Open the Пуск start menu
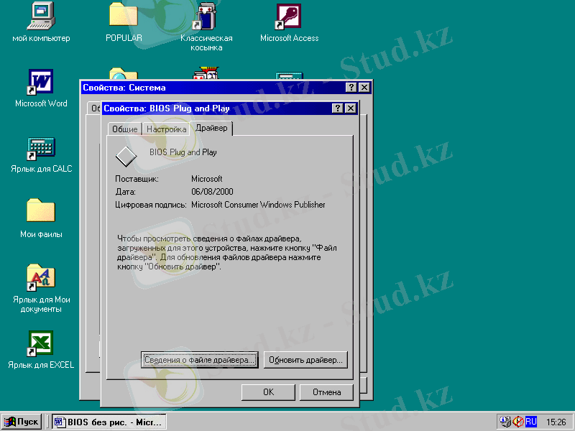 [x=22, y=422]
